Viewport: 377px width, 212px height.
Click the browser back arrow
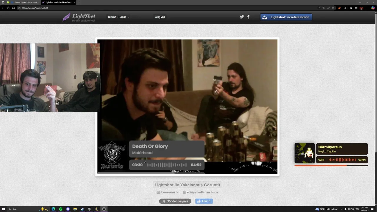[3, 8]
